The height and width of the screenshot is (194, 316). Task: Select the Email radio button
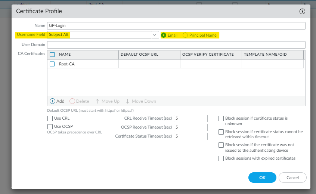(x=164, y=35)
